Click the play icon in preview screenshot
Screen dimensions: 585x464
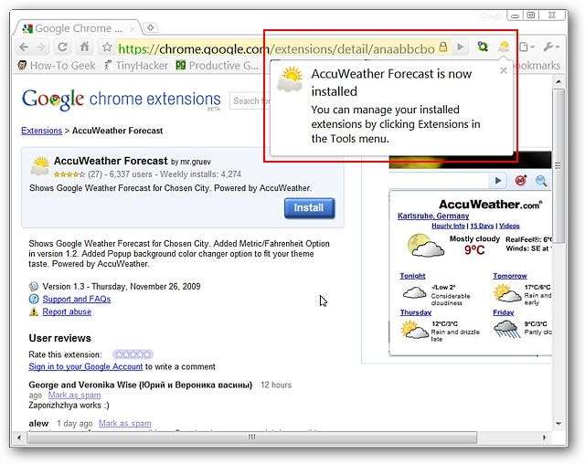pyautogui.click(x=498, y=181)
